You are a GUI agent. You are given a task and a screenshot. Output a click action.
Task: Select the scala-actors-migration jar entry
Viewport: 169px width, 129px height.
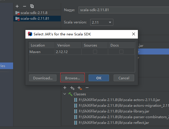(x=124, y=106)
